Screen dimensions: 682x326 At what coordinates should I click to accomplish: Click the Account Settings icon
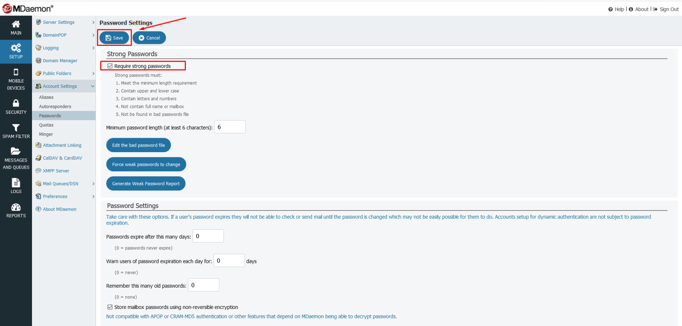(x=38, y=86)
